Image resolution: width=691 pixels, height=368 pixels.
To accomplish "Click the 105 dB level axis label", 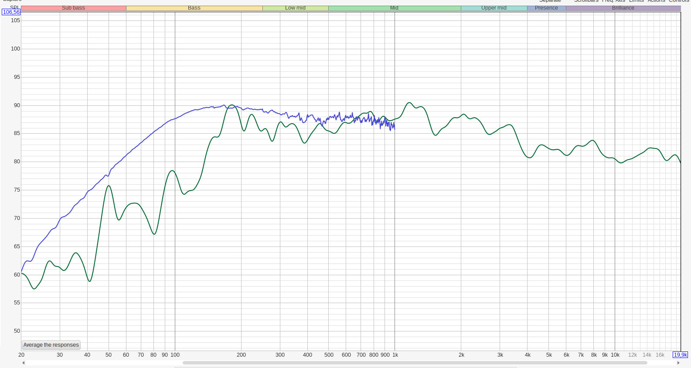I will point(15,20).
